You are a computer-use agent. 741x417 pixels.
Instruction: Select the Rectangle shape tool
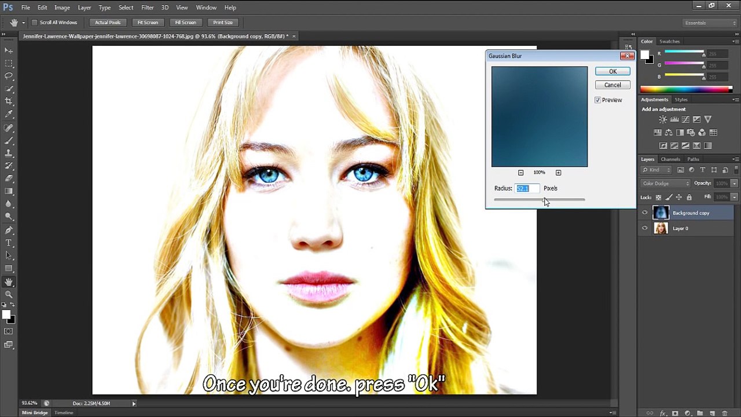(x=9, y=269)
